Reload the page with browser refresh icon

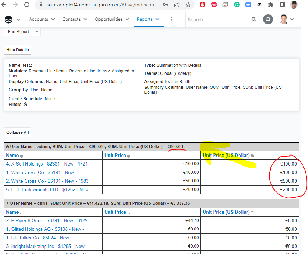pyautogui.click(x=27, y=5)
